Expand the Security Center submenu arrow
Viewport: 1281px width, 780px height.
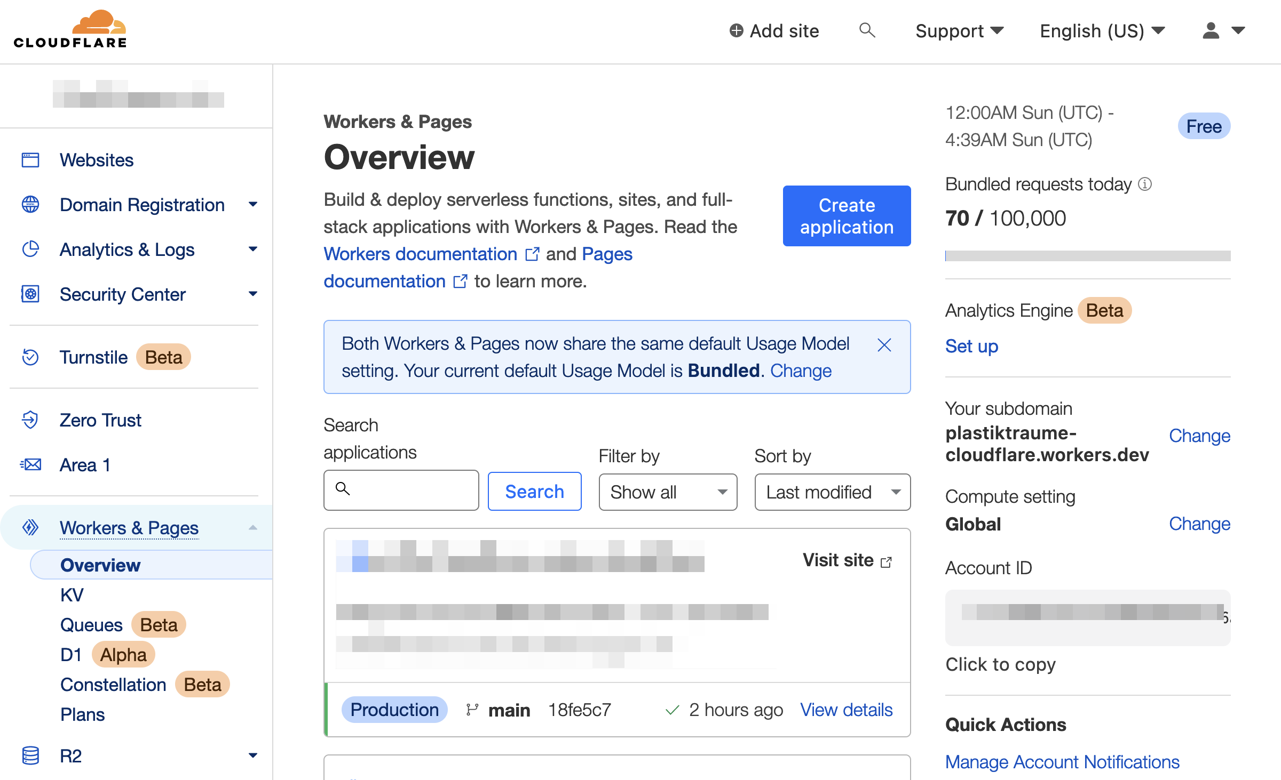pyautogui.click(x=253, y=294)
